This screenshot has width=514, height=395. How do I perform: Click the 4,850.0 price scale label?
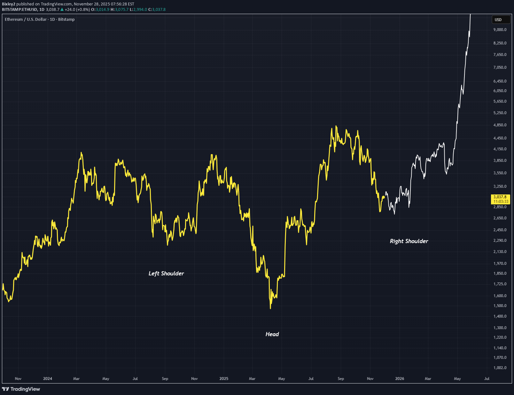point(500,125)
